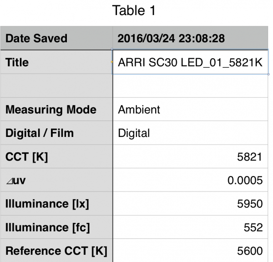Select the empty label cell below Title
273x262 pixels.
tap(56, 86)
